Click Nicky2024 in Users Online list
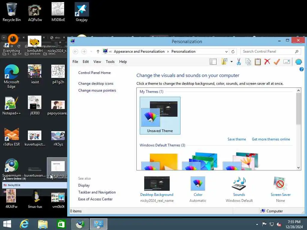The image size is (307, 230). click(14, 185)
